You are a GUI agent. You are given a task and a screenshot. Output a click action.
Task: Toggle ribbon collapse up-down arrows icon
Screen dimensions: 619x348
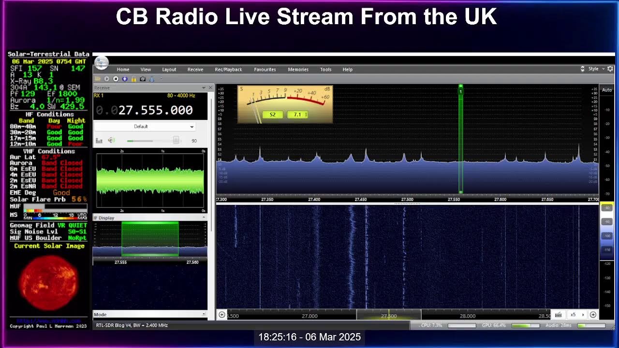(583, 69)
